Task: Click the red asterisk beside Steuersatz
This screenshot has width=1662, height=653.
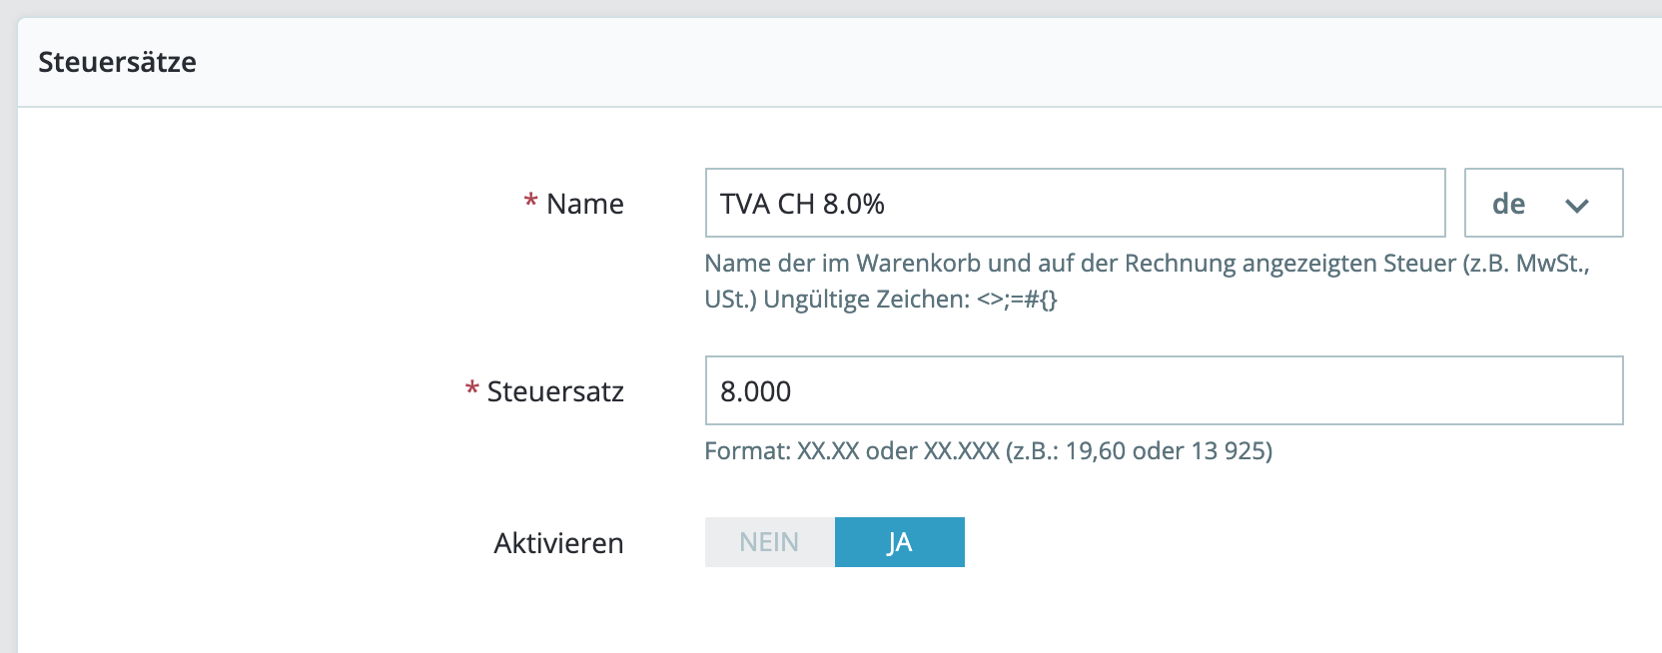Action: point(471,388)
